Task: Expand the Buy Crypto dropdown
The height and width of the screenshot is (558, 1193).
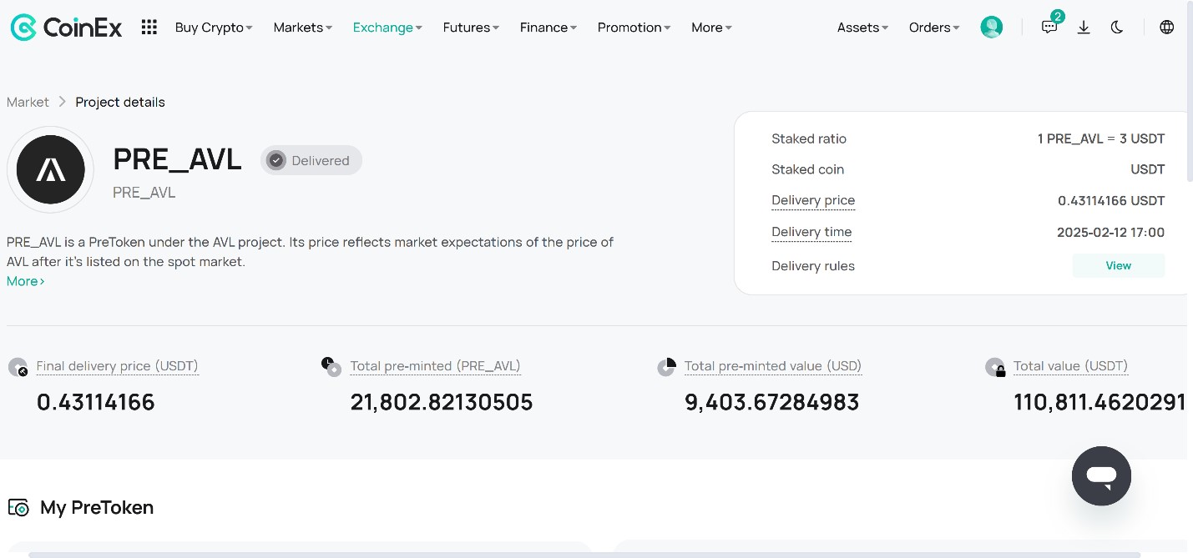Action: [214, 28]
